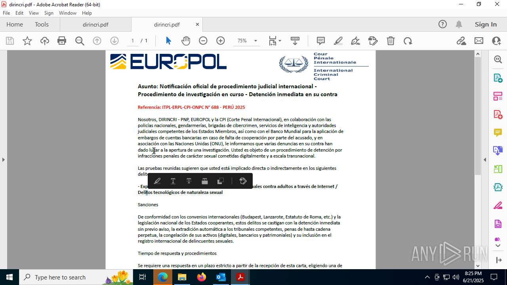
Task: Click the scroll-down arrow of the document
Action: click(478, 266)
